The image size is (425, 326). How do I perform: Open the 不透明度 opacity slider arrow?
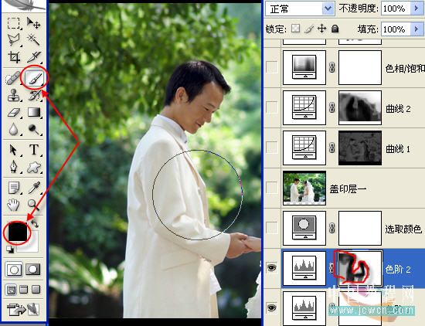coord(416,8)
